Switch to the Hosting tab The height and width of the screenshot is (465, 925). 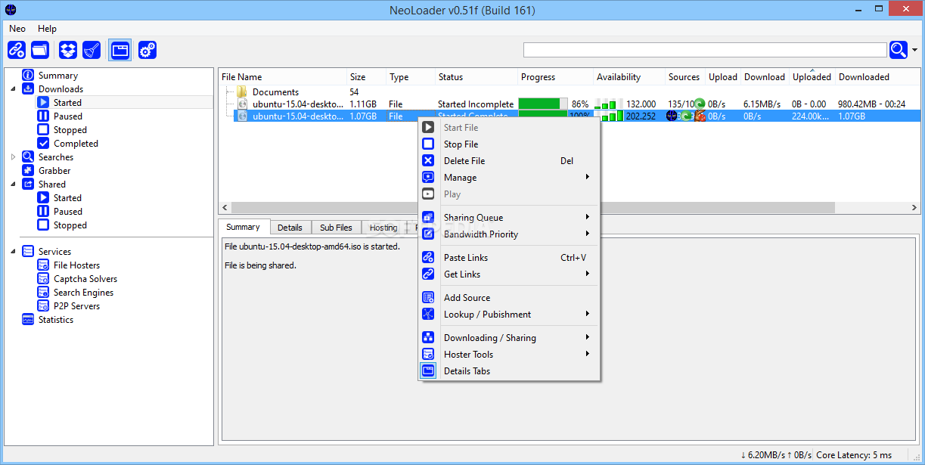383,228
